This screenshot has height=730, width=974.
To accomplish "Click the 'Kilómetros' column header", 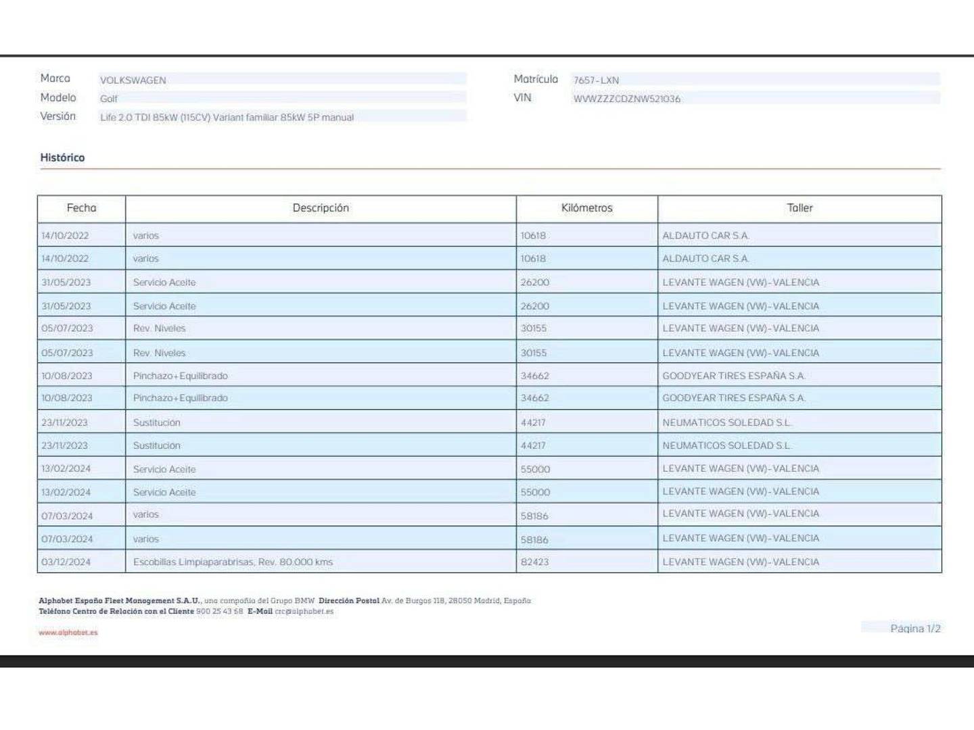I will tap(587, 208).
